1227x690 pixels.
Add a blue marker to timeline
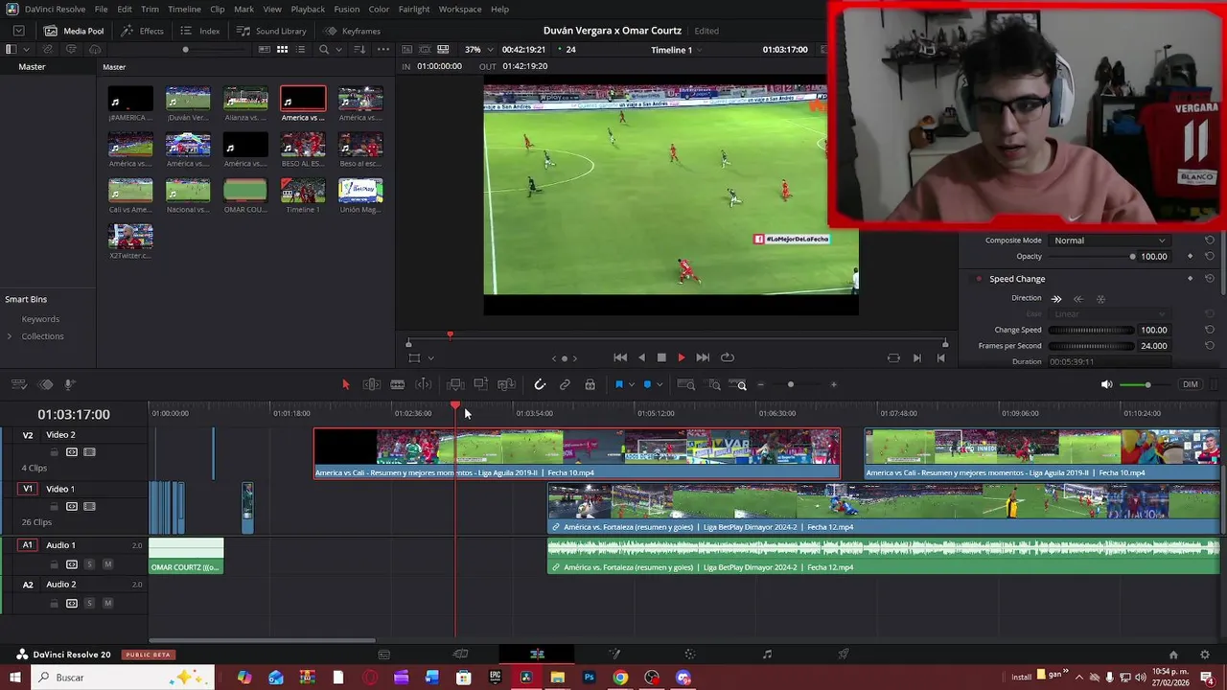(x=648, y=384)
